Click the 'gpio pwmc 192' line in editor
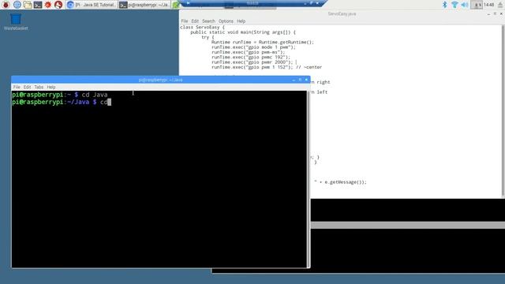Screen dimensions: 505x284 tap(251, 57)
